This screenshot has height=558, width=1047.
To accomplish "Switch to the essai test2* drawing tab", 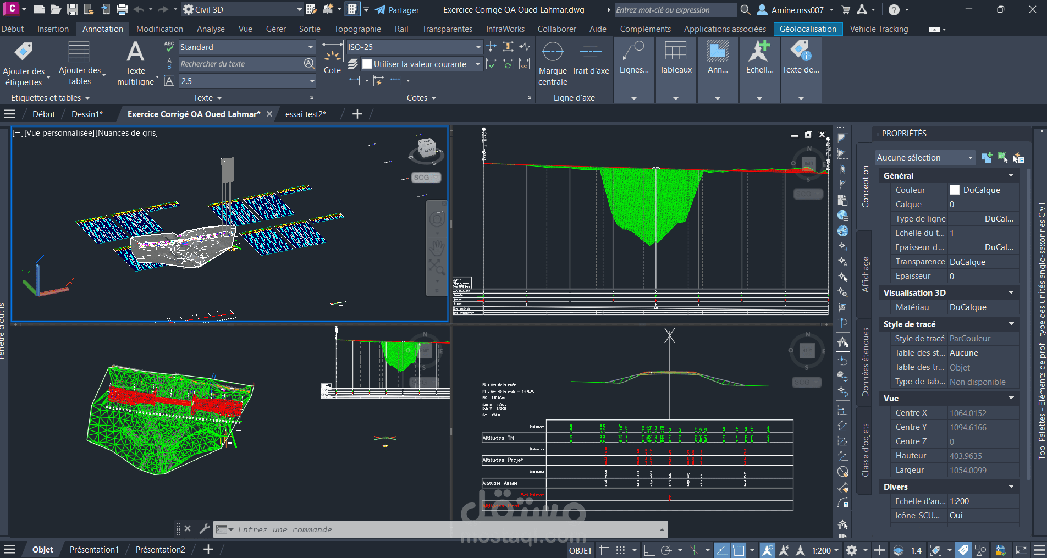I will click(306, 114).
